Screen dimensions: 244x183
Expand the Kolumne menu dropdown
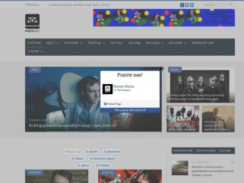pos(178,43)
